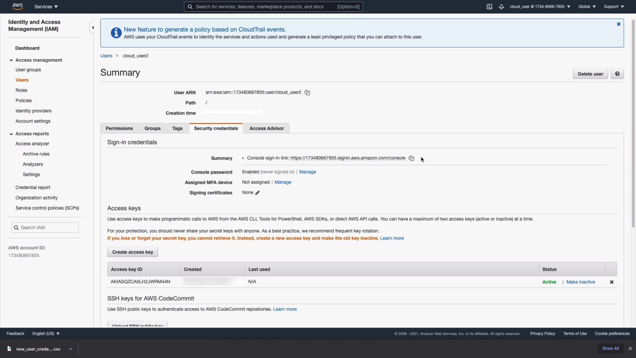This screenshot has height=358, width=636.
Task: Collapse the Access management section
Action: point(11,60)
